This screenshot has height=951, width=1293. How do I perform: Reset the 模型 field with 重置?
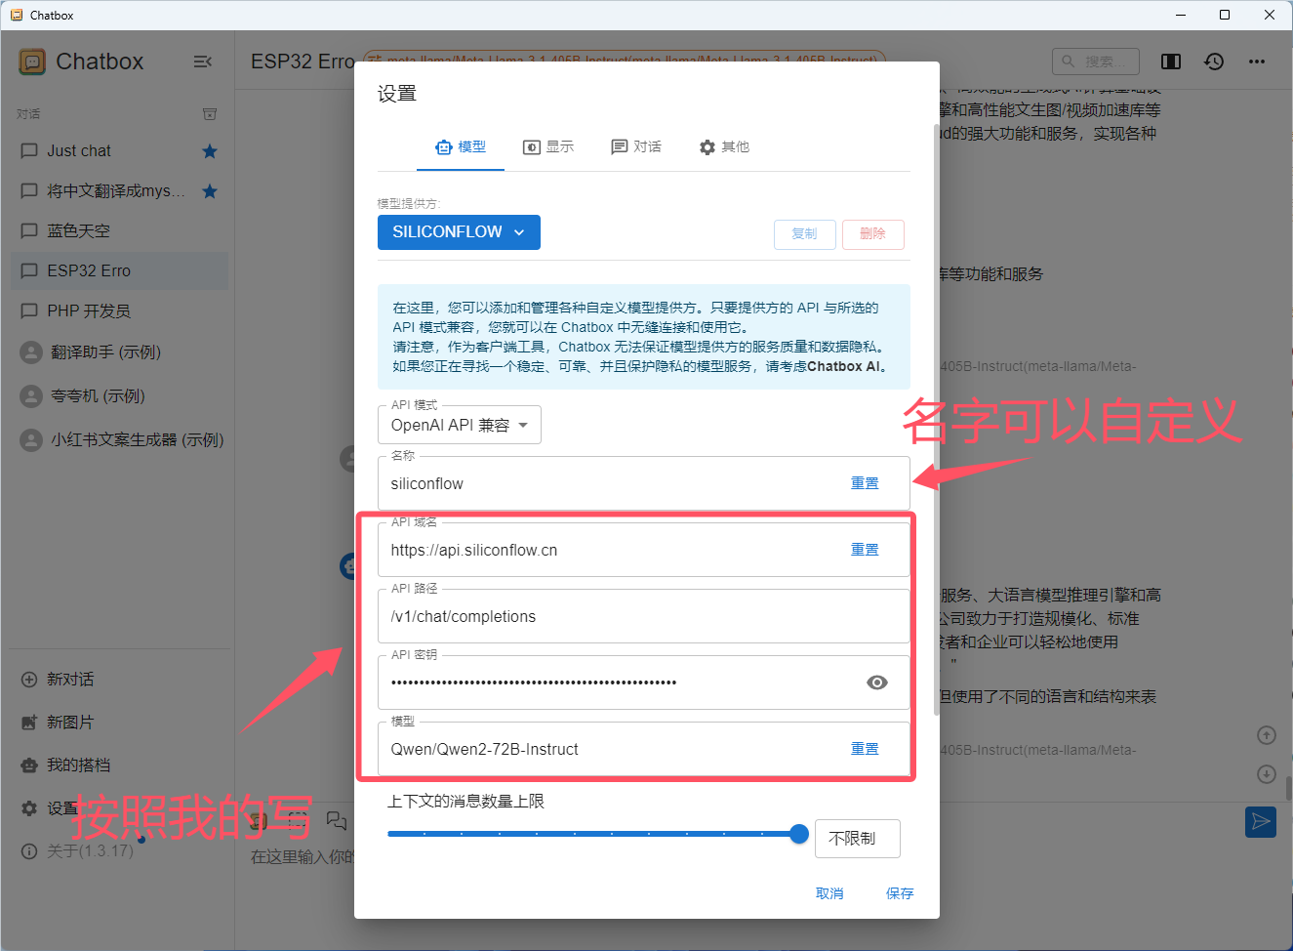865,749
